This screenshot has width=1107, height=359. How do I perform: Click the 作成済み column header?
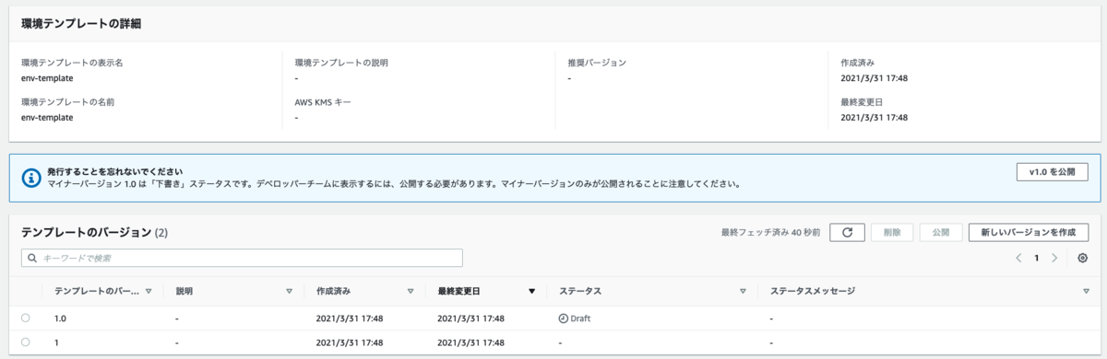(333, 291)
